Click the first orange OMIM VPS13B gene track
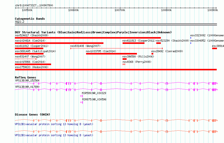This screenshot has width=224, height=143. [116, 121]
